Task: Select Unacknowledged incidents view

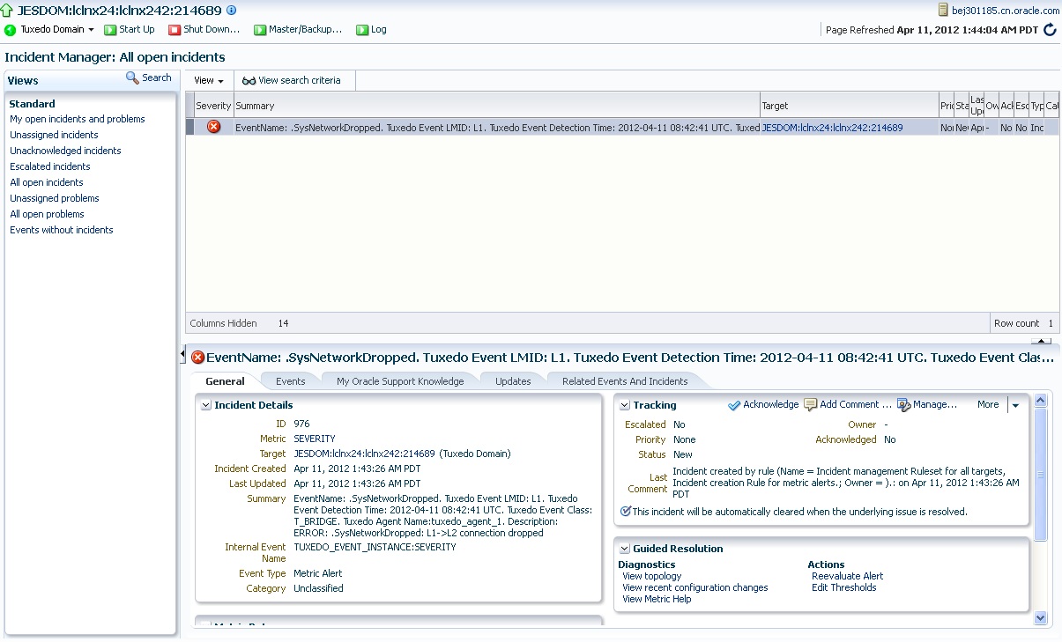Action: pyautogui.click(x=65, y=151)
